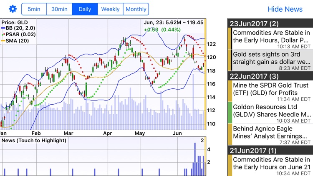
Task: Select the Daily interval tab
Action: (x=85, y=9)
